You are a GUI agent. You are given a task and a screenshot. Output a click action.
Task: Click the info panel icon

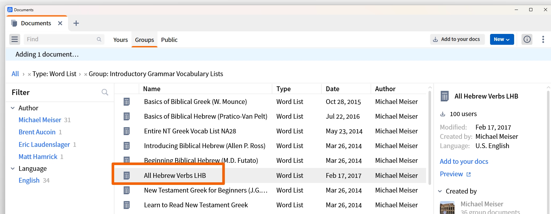[527, 39]
